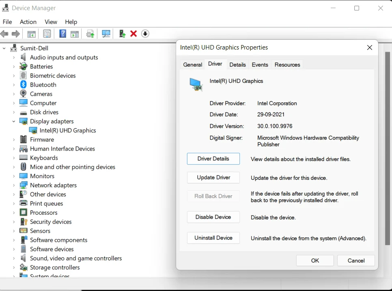
Task: Click the Keyboards category icon
Action: coord(23,157)
